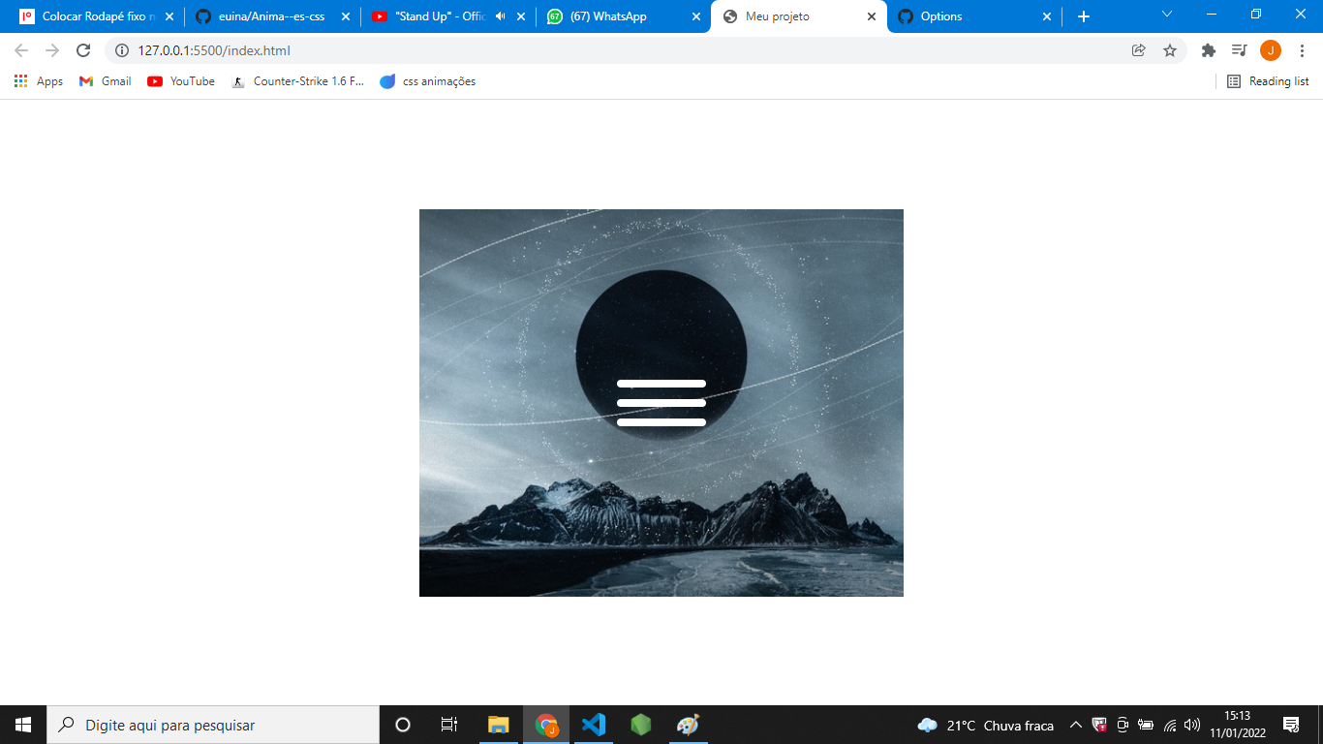This screenshot has height=744, width=1323.
Task: Click the back navigation arrow
Action: [20, 49]
